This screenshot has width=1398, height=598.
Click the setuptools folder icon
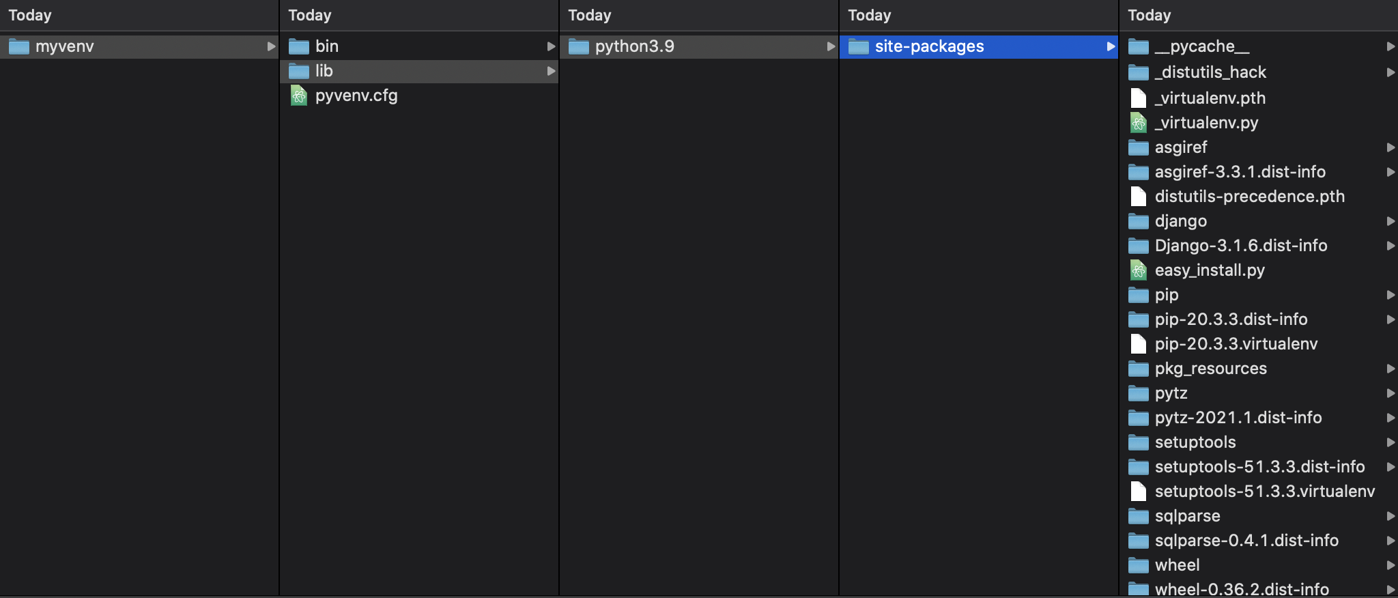1139,442
